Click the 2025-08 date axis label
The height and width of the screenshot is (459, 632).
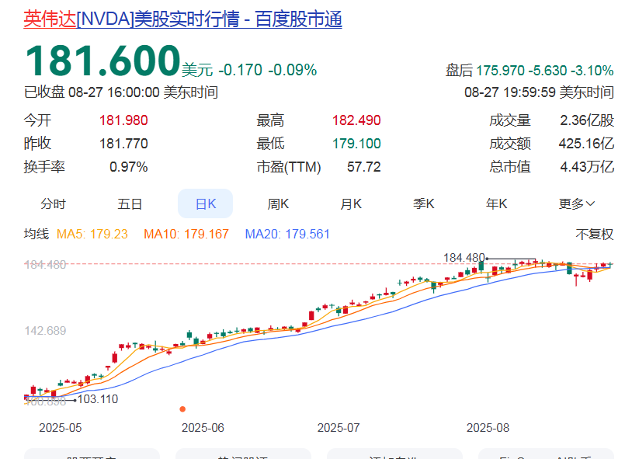coord(488,427)
